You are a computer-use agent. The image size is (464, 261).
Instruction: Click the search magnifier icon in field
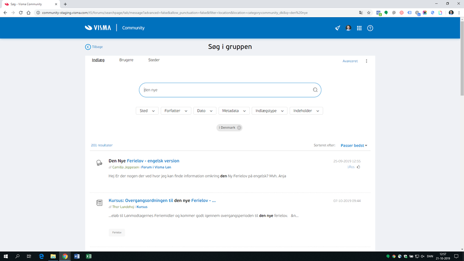315,90
